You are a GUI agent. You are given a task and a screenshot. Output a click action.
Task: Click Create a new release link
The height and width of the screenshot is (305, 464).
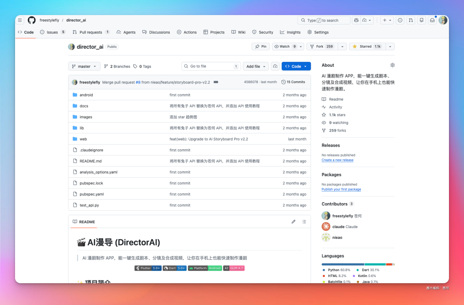[337, 160]
